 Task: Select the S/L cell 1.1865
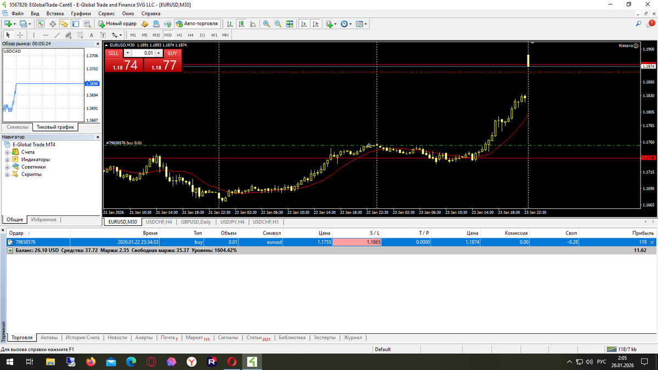357,242
